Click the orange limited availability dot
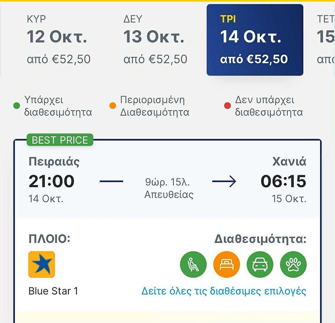The width and height of the screenshot is (335, 323). coord(113,106)
